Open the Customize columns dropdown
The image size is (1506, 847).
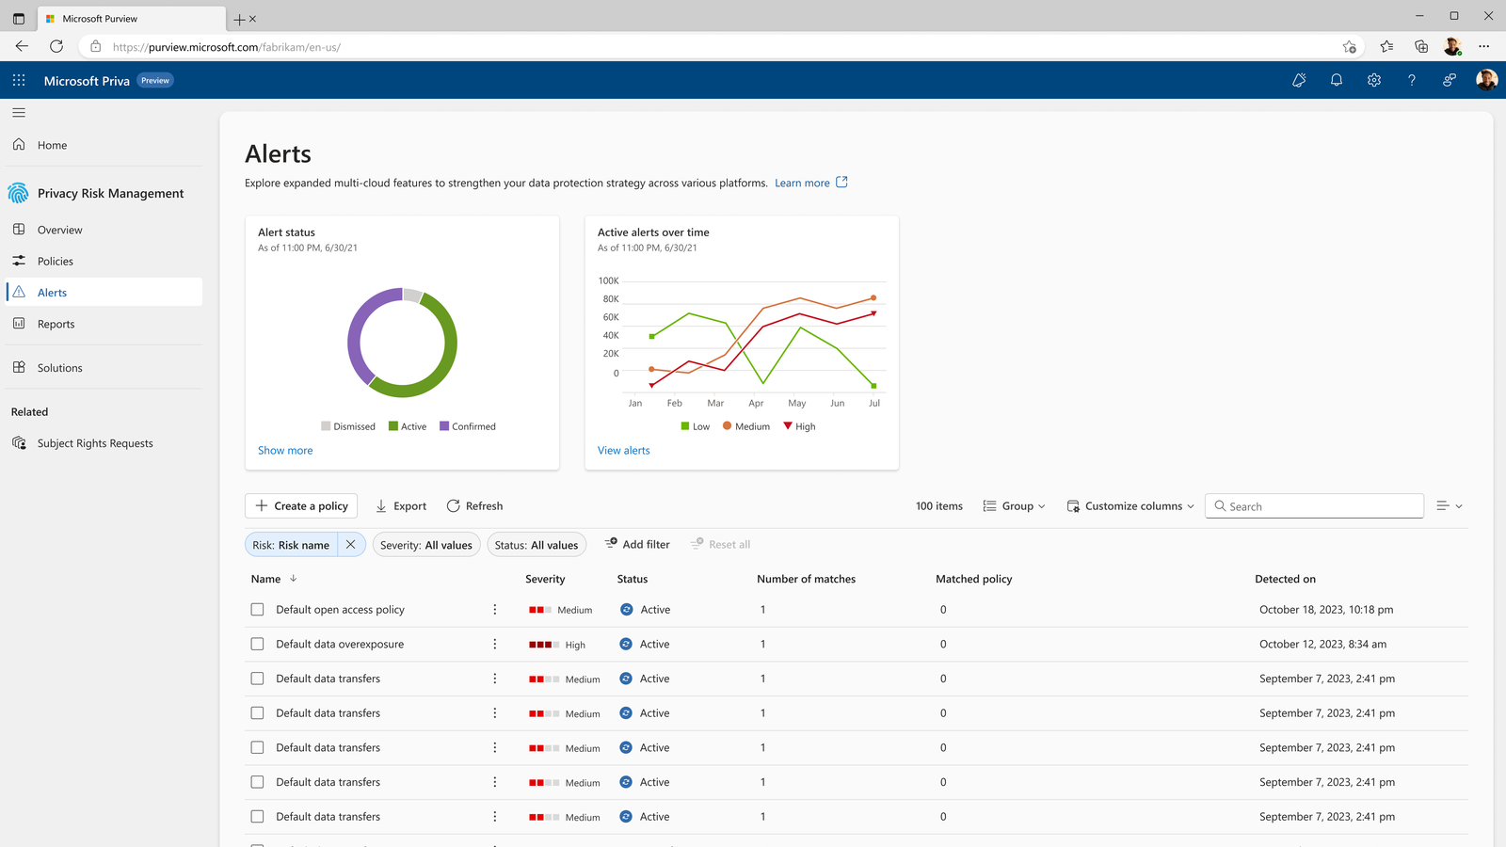click(1130, 506)
